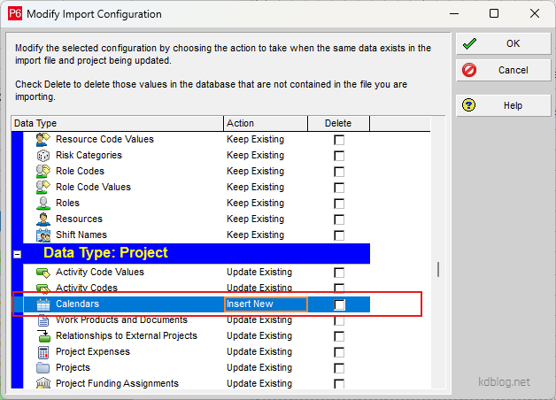Collapse the Data Type: Project group
This screenshot has width=556, height=400.
[17, 253]
